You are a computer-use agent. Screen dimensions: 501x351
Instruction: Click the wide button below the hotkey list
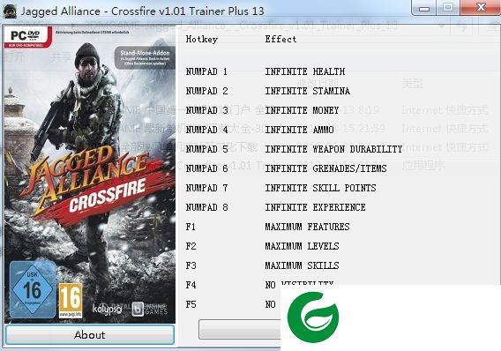click(240, 329)
